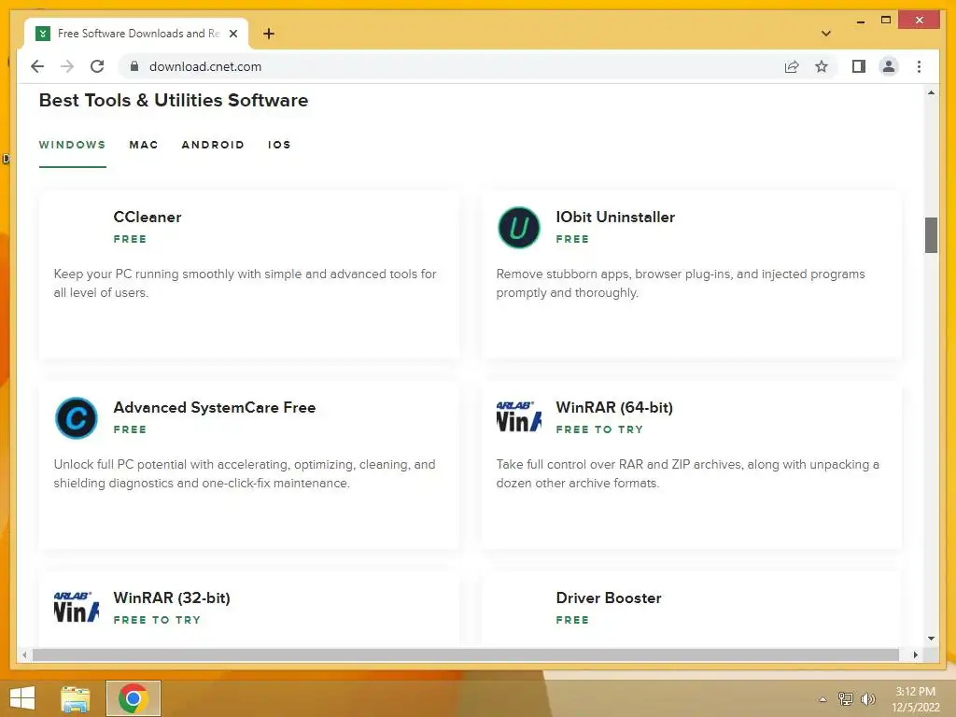
Task: Select the Free Software Downloads browser tab
Action: [136, 34]
